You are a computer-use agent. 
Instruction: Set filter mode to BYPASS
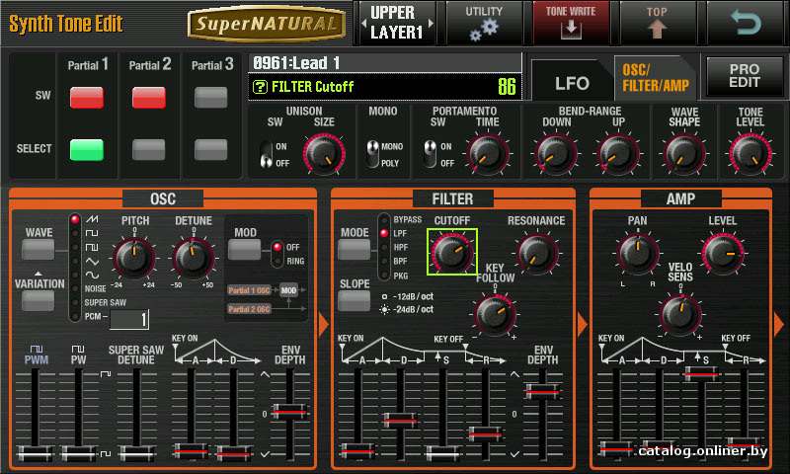[384, 219]
